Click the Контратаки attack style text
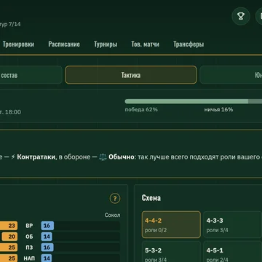 [x=36, y=157]
